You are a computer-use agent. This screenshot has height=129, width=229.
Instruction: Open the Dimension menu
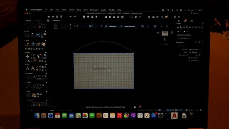[94, 10]
